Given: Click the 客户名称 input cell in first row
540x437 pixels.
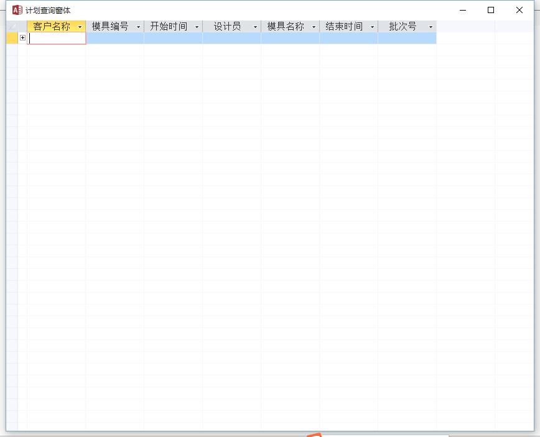Looking at the screenshot, I should click(x=57, y=38).
